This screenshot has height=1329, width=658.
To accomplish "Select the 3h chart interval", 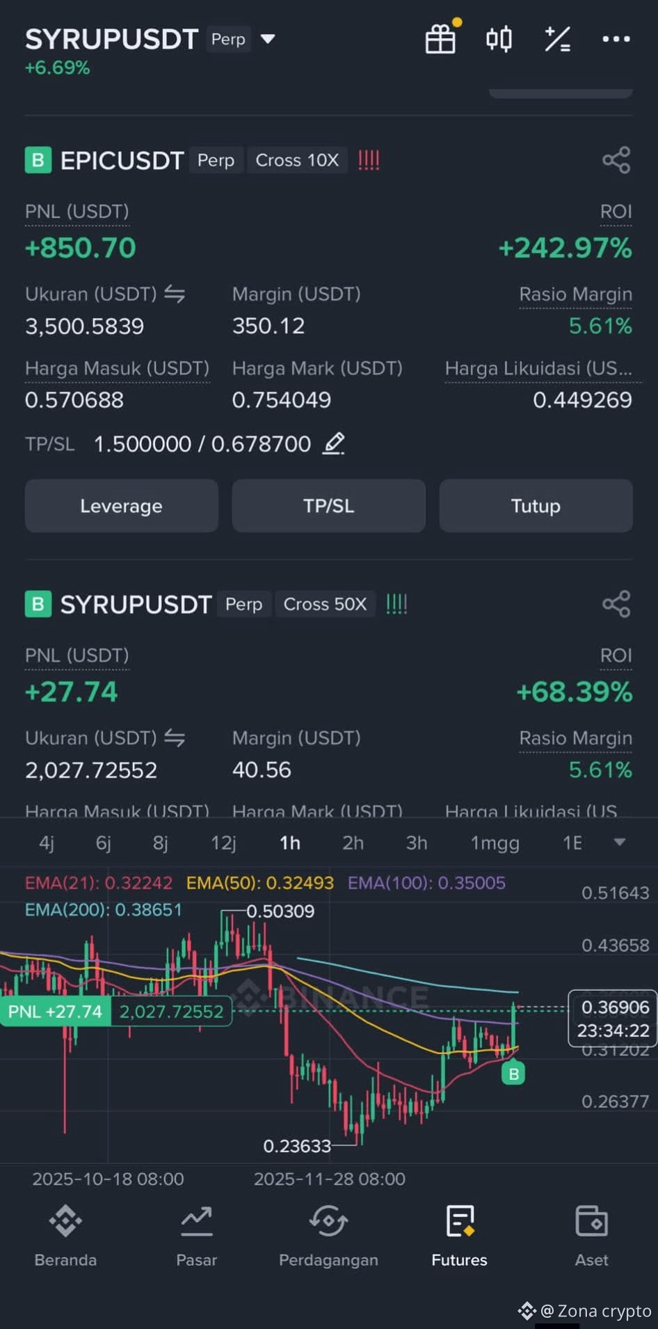I will click(417, 843).
